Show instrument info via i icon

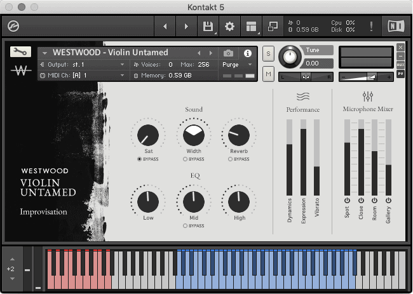247,53
